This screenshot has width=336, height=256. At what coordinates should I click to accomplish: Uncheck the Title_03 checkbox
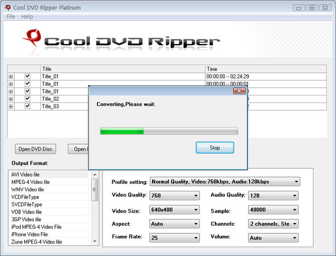tap(27, 106)
